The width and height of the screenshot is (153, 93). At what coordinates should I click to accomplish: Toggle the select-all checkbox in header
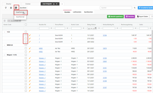pos(26,25)
